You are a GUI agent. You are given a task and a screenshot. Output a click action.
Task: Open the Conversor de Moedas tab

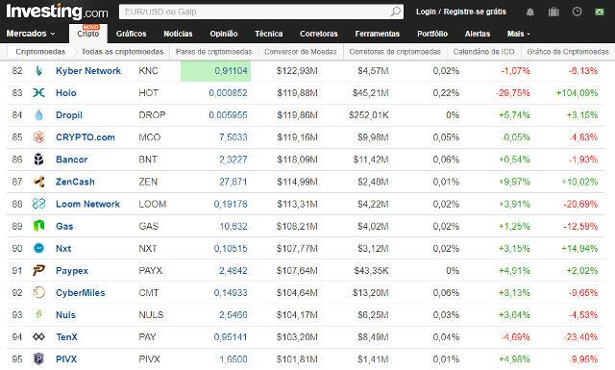(x=301, y=52)
